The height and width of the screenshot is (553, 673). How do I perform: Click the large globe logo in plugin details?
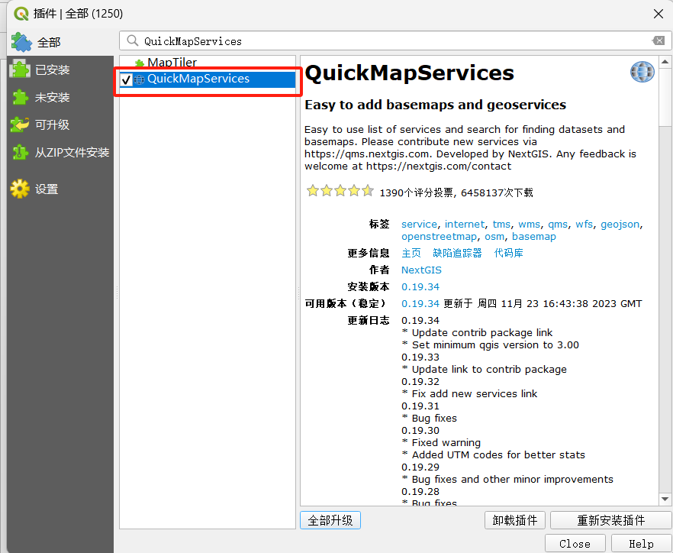tap(642, 71)
